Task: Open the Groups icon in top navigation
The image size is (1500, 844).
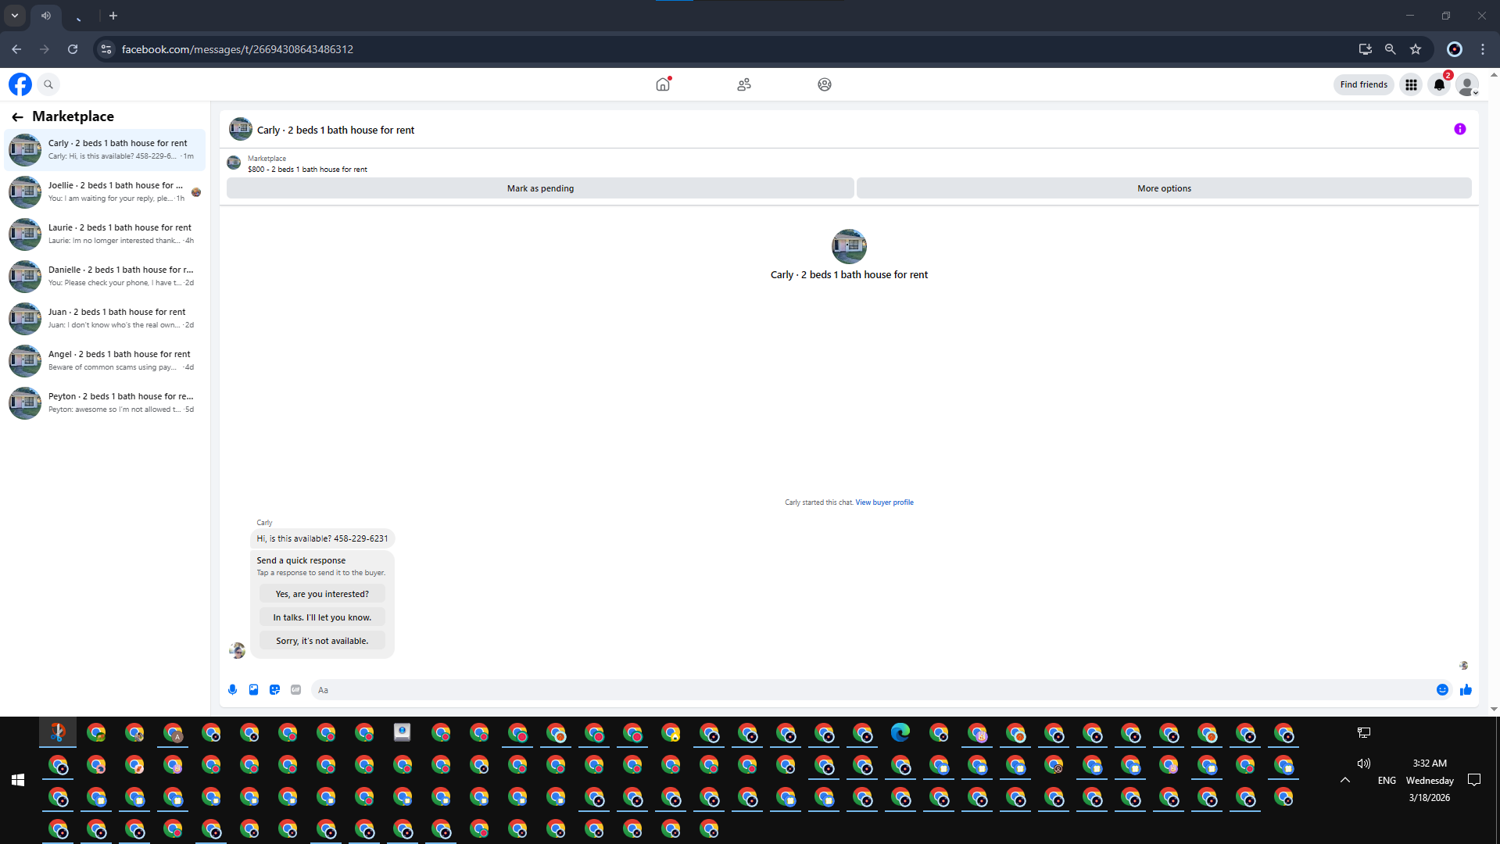Action: (825, 84)
